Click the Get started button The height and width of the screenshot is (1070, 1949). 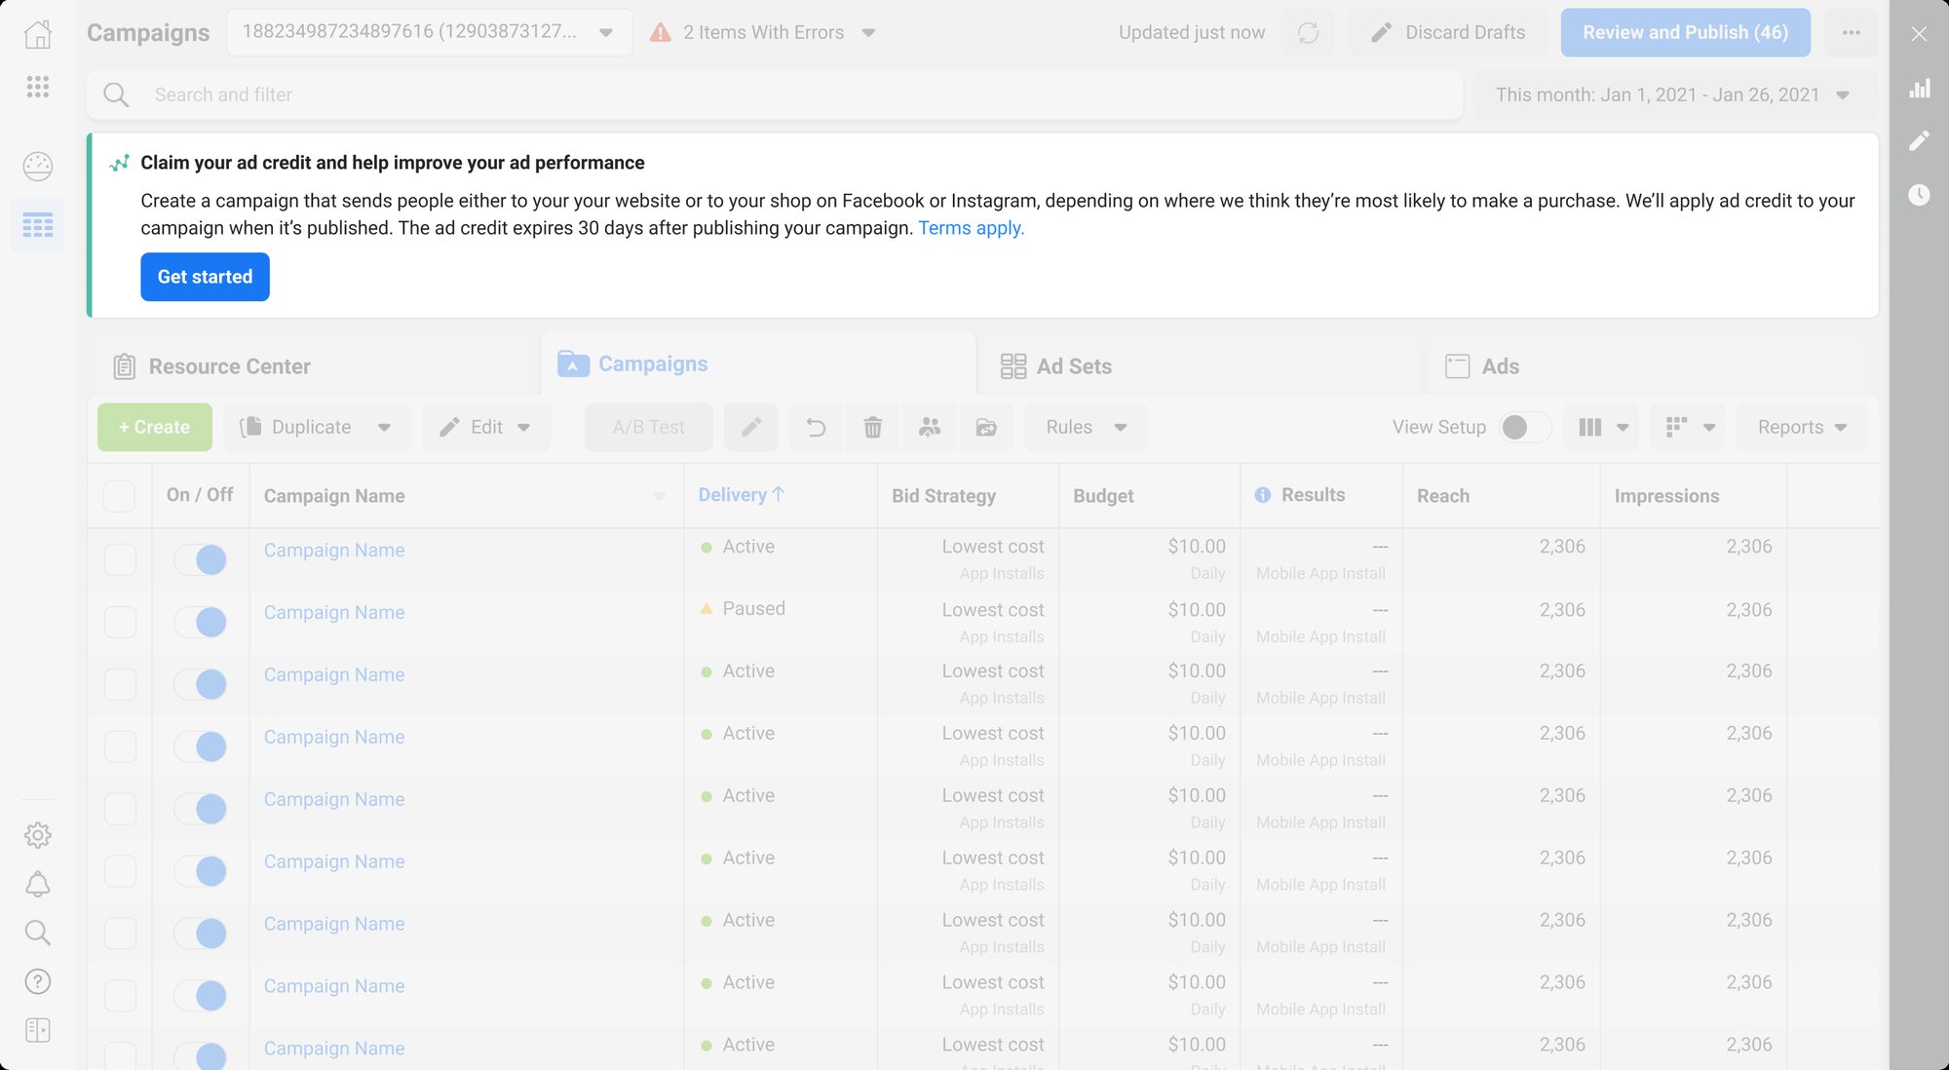[205, 277]
